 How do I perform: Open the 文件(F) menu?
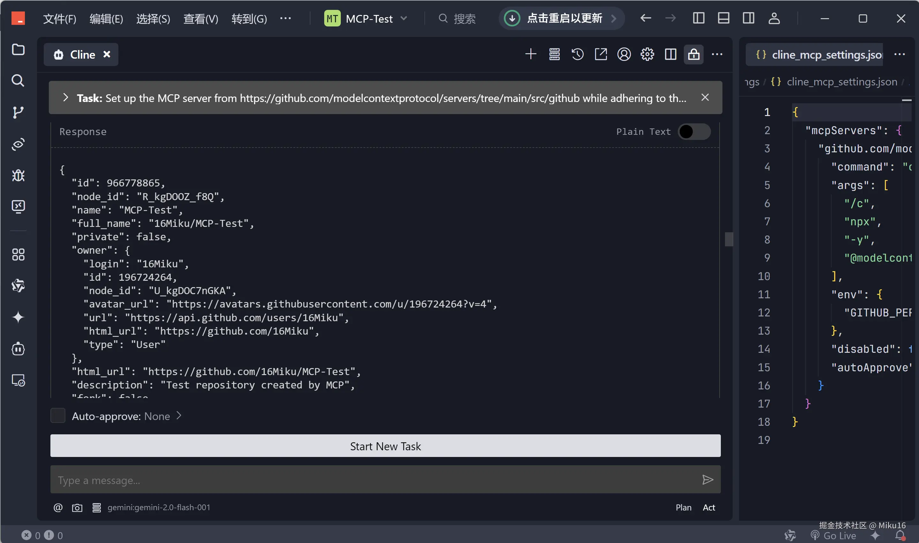59,18
